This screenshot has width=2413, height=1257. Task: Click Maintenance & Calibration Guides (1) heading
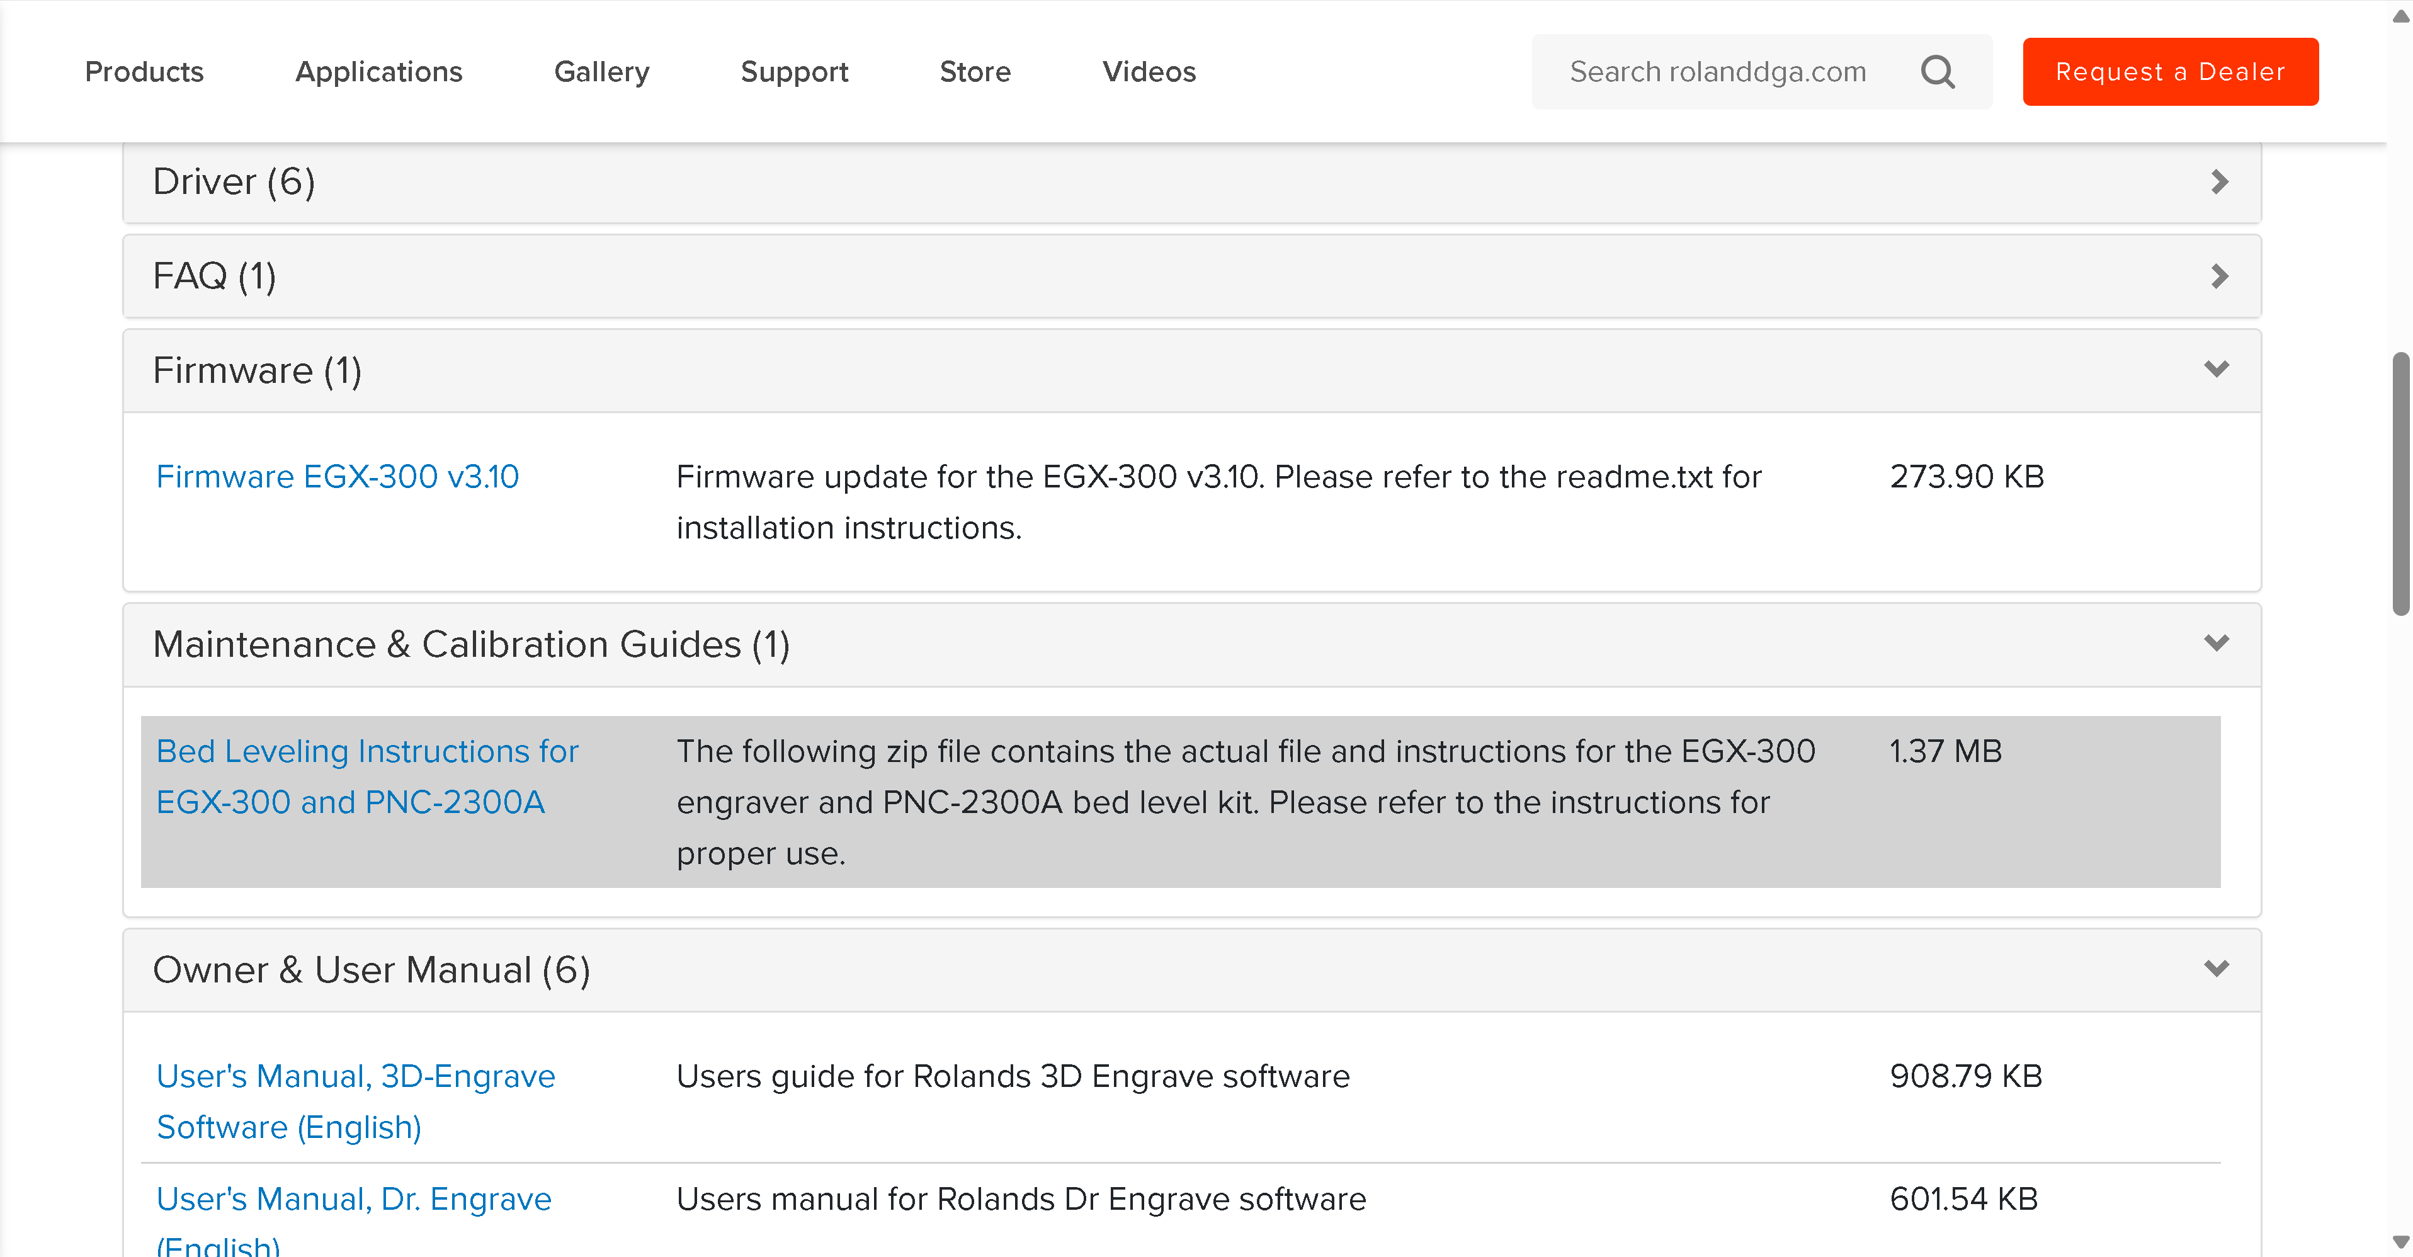point(471,644)
